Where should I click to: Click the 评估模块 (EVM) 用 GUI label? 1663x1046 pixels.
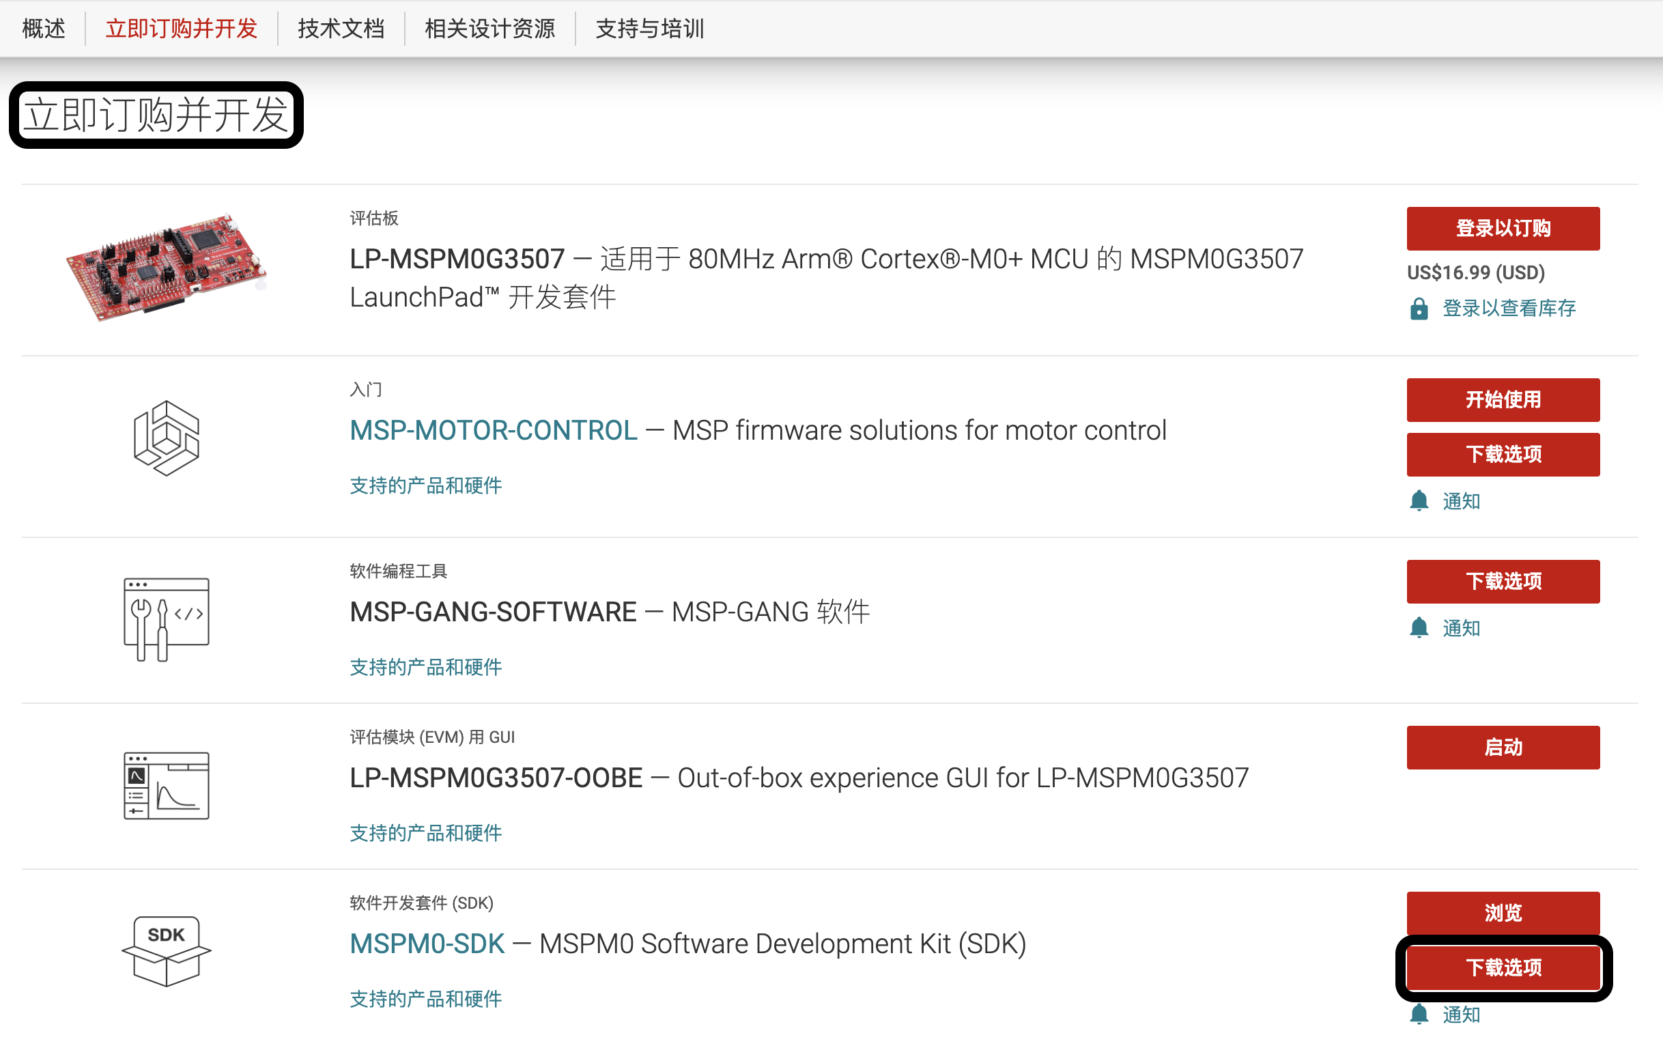tap(432, 737)
